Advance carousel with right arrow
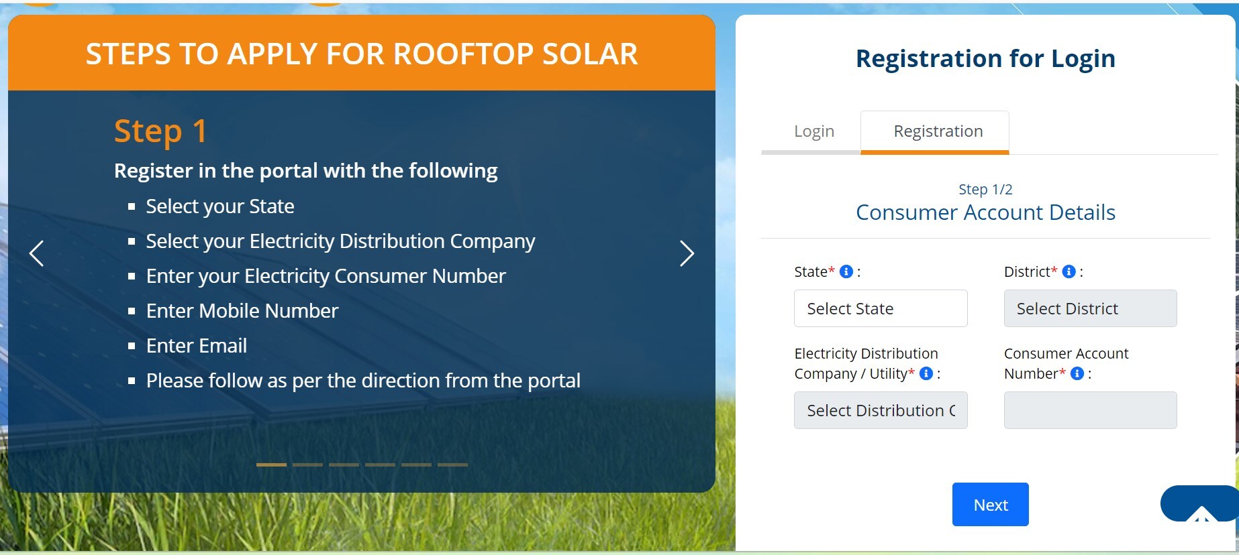This screenshot has height=555, width=1239. click(686, 253)
